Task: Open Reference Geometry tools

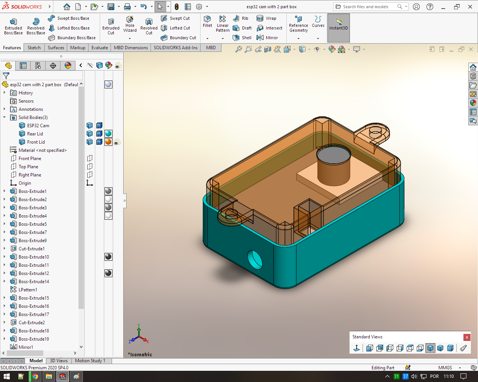Action: 298,24
